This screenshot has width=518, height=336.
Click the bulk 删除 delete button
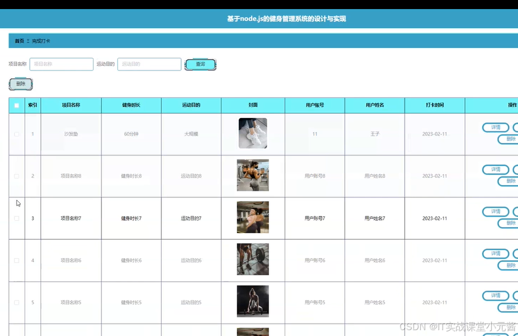(x=20, y=84)
